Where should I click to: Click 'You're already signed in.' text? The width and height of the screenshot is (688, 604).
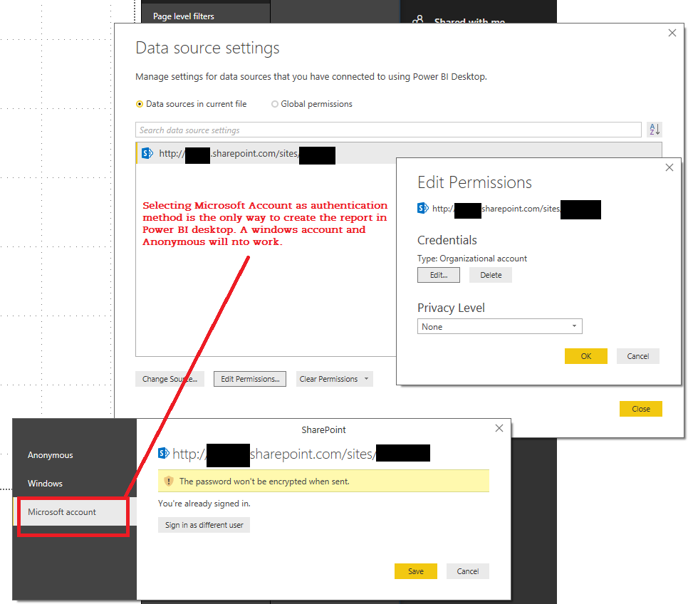coord(204,504)
